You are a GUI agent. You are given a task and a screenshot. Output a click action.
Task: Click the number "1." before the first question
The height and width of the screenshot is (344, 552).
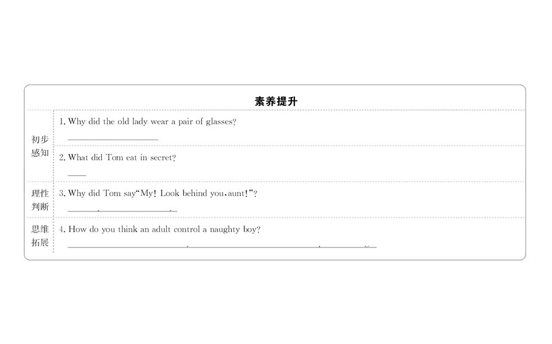[x=63, y=122]
